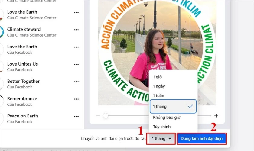Open options menu for Peace on Earth
The width and height of the screenshot is (254, 151).
[x=76, y=116]
